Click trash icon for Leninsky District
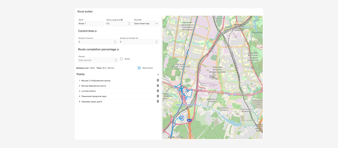This screenshot has height=148, width=338. (158, 91)
